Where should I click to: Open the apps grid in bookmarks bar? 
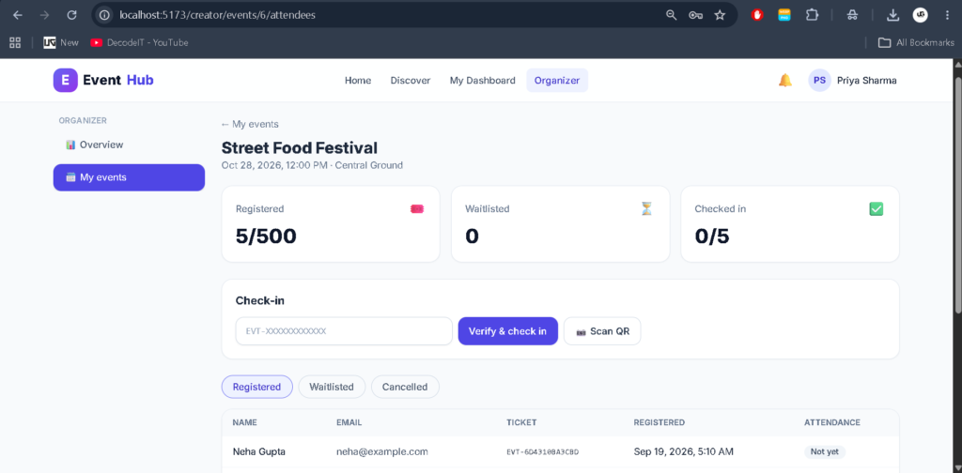[15, 42]
